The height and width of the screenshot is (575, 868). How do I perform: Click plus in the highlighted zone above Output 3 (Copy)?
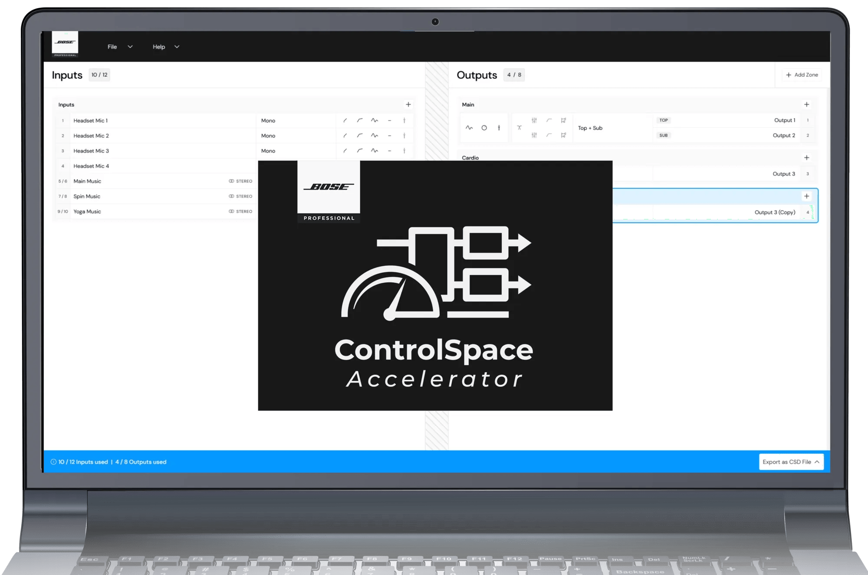(806, 196)
